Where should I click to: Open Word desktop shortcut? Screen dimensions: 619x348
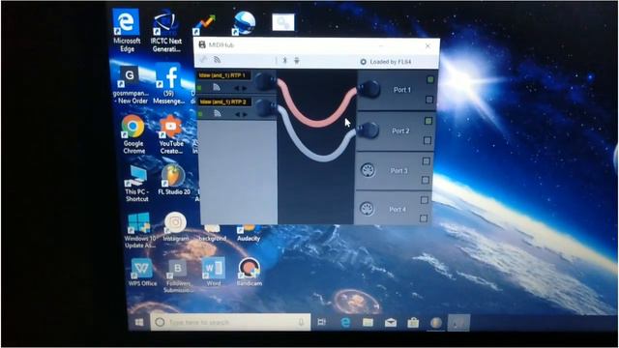tap(213, 272)
